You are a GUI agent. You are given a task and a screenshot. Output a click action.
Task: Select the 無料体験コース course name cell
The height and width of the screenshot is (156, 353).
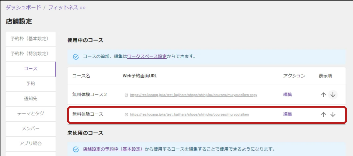tap(88, 115)
